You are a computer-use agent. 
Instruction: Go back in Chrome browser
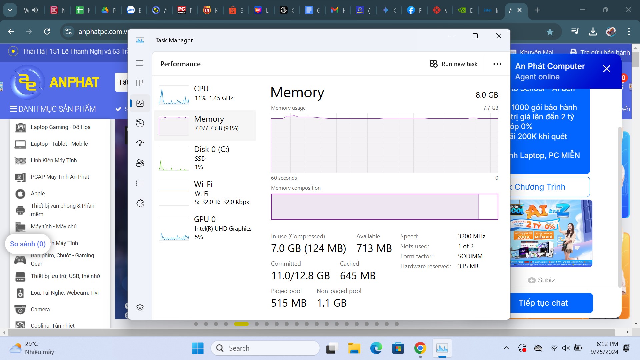[x=11, y=32]
